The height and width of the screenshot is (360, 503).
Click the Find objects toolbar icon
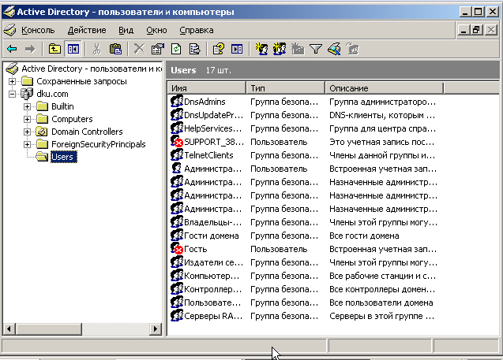point(334,49)
